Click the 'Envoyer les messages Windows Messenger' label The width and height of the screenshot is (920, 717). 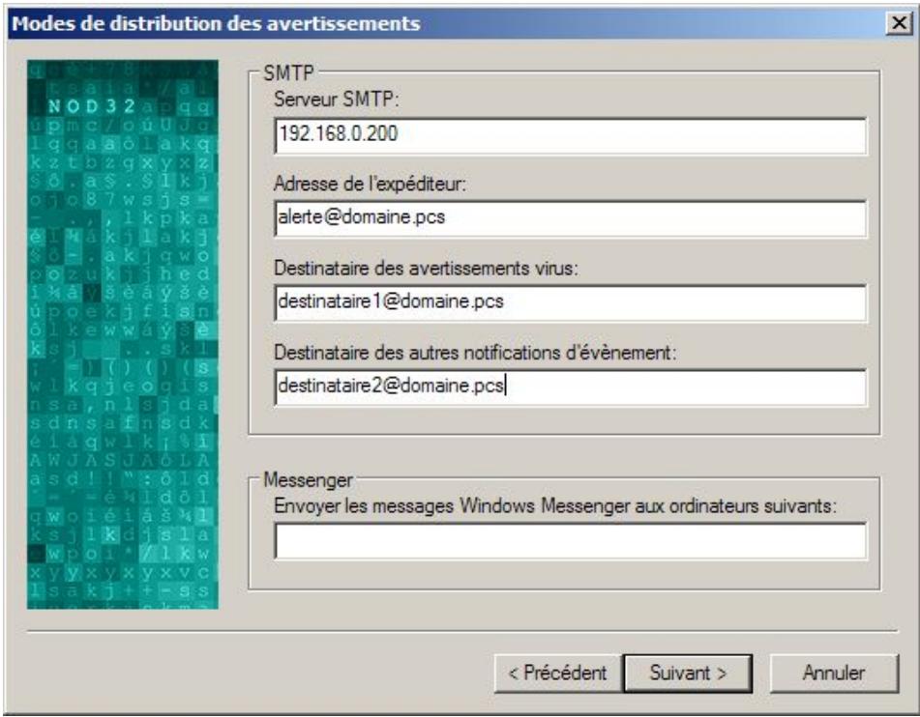(x=555, y=505)
